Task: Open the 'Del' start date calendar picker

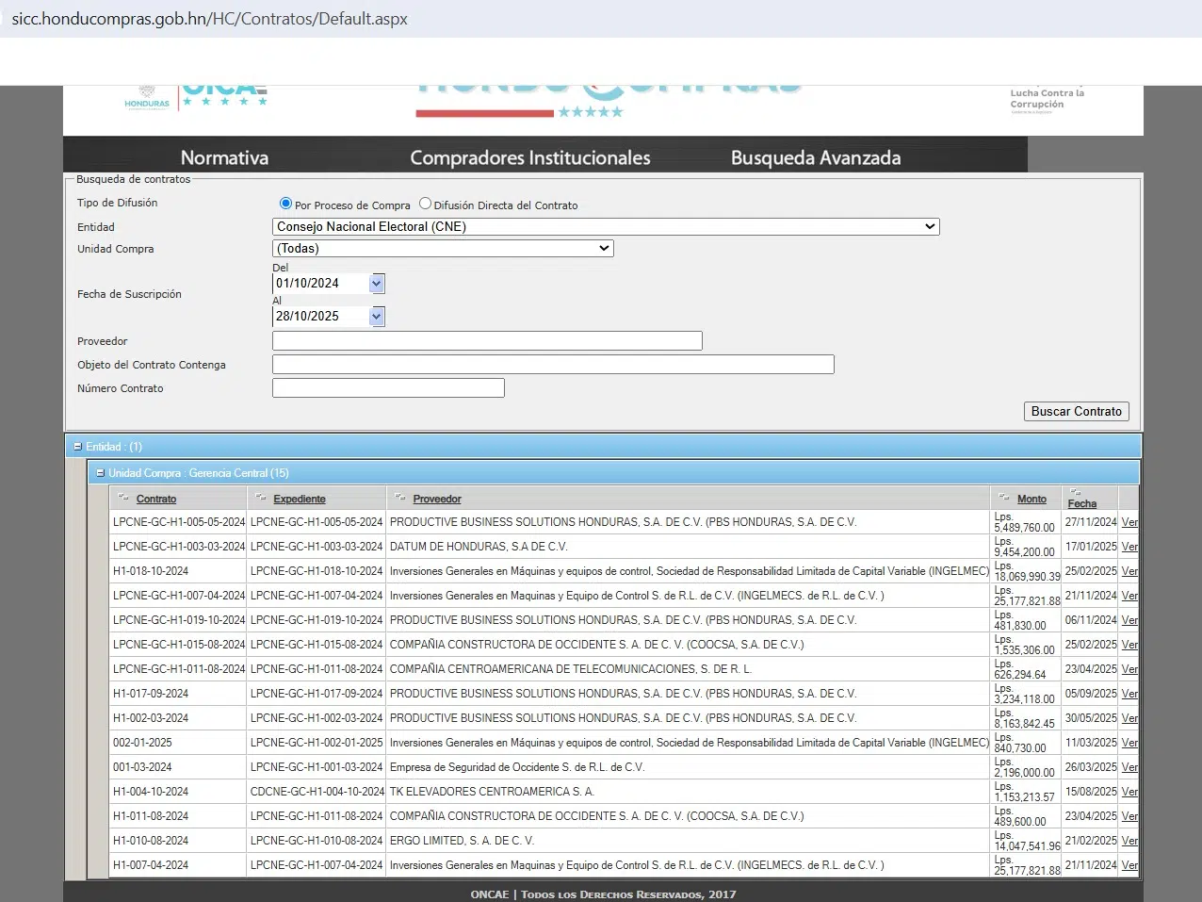Action: pos(377,284)
